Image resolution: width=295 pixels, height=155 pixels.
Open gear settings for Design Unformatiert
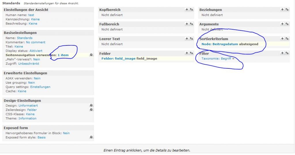(x=91, y=106)
